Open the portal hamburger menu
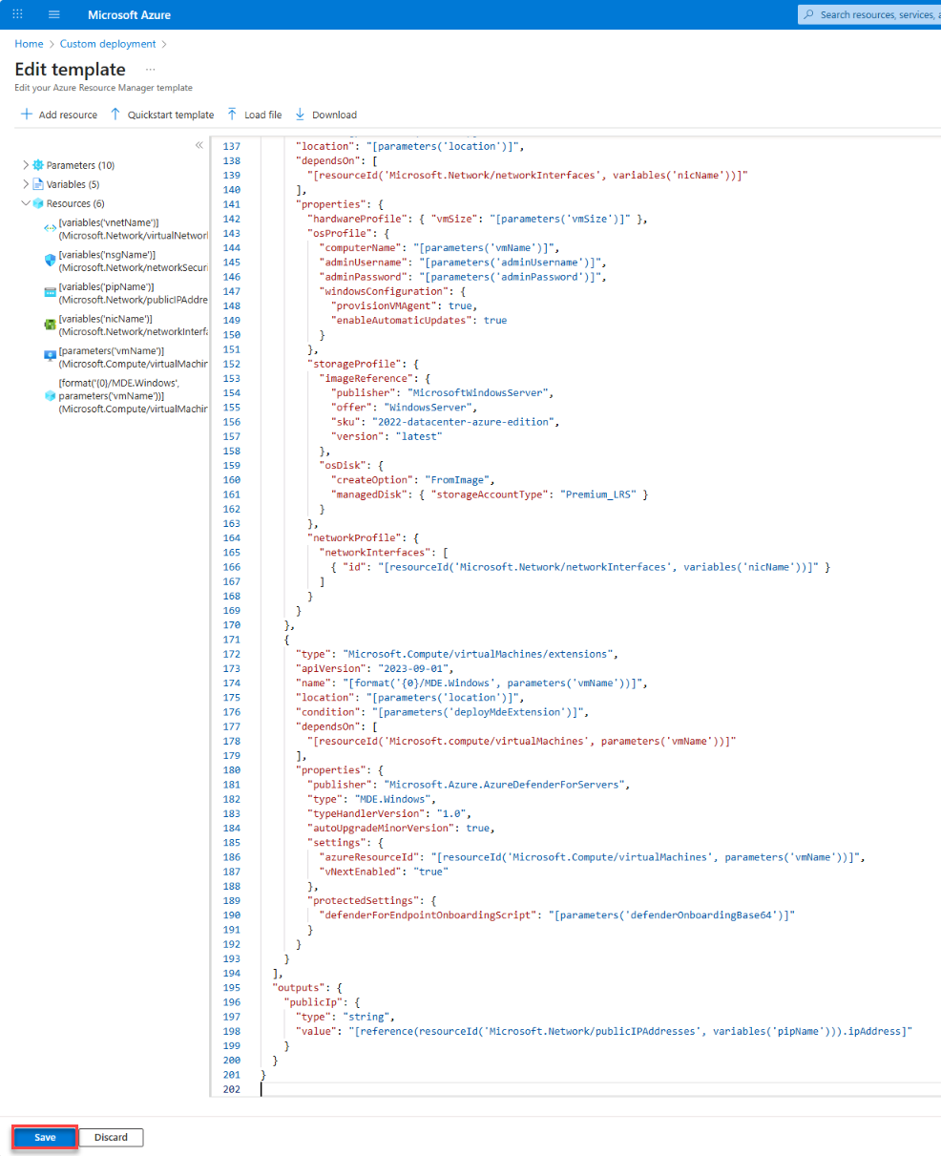This screenshot has width=941, height=1156. click(x=53, y=14)
